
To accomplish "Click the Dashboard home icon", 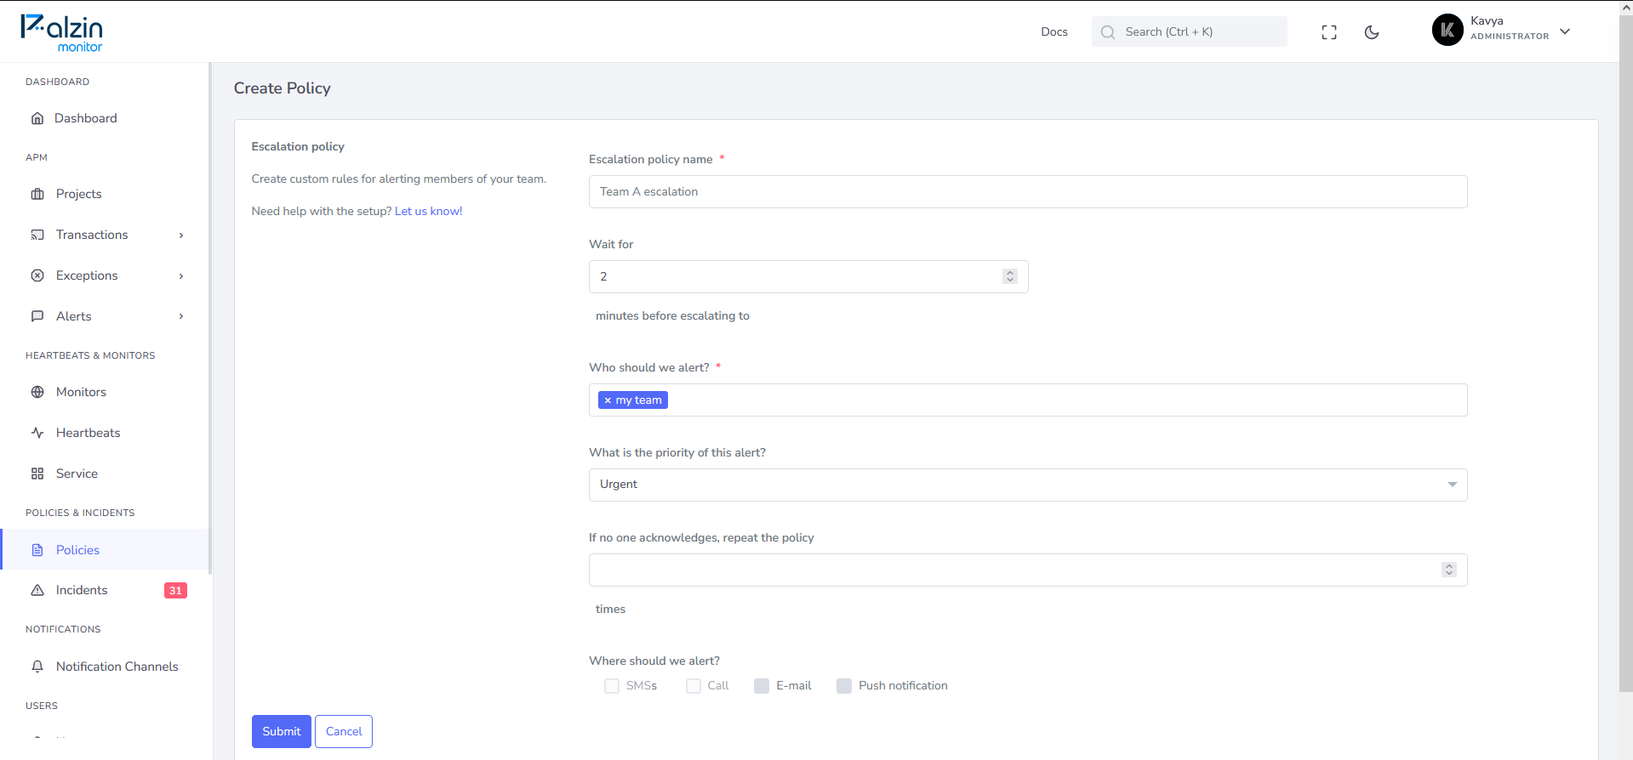I will [x=37, y=118].
